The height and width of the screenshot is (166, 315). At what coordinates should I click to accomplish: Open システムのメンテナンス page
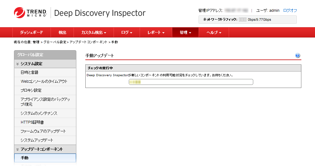45,113
